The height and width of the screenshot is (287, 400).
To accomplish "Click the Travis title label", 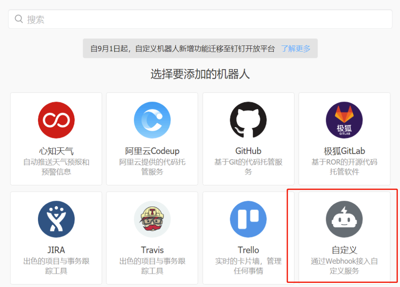I will pyautogui.click(x=152, y=250).
